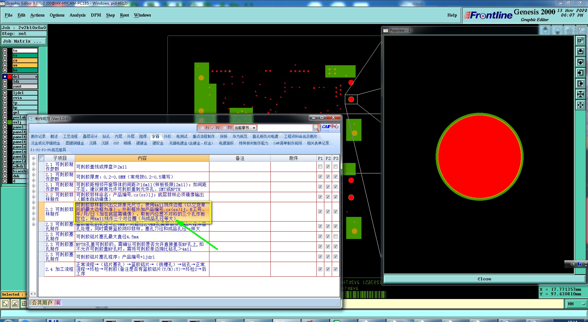Switch to the 电测试 tab
The image size is (588, 322).
point(182,137)
